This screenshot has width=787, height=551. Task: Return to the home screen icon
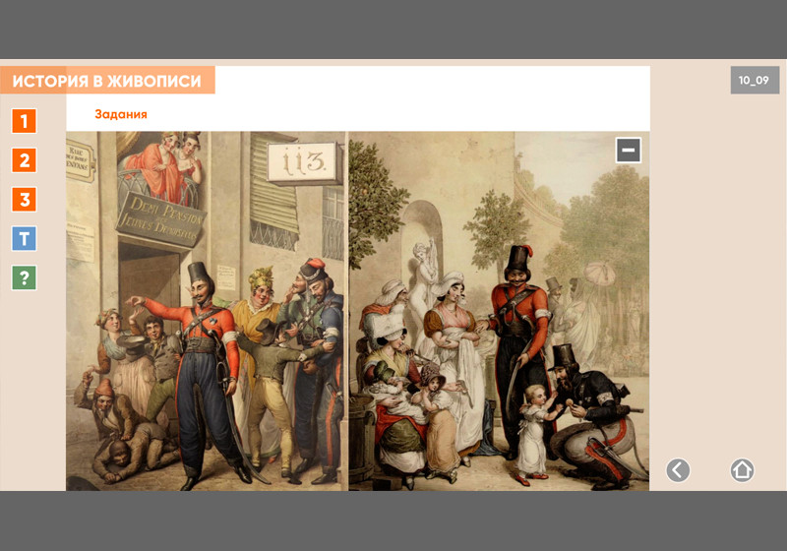coord(742,470)
